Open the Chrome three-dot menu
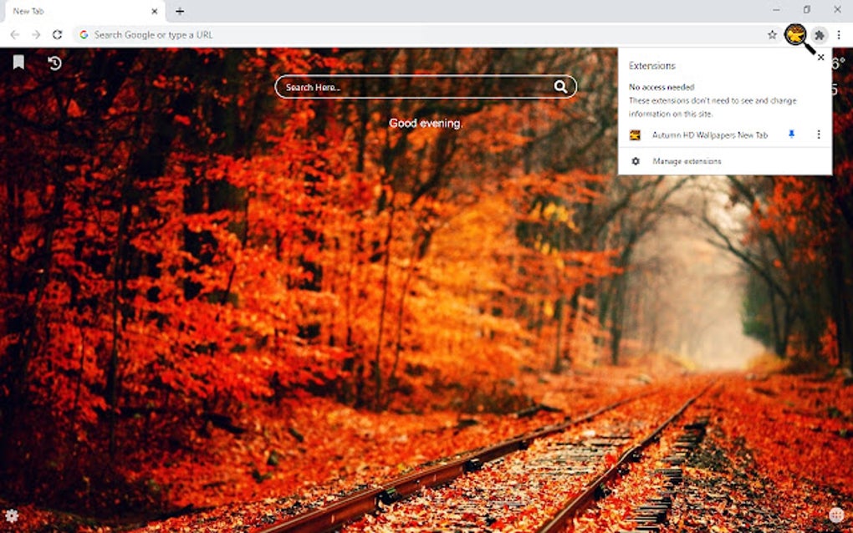Screen dimensions: 853x533 tap(839, 35)
